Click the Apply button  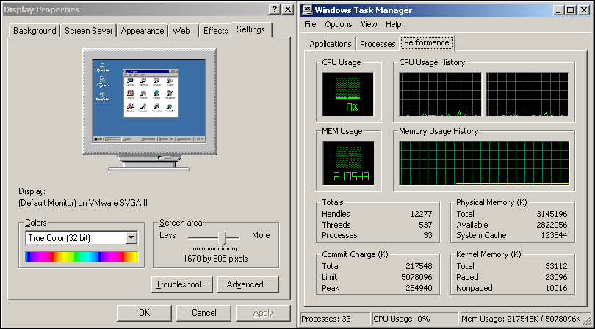click(x=263, y=313)
